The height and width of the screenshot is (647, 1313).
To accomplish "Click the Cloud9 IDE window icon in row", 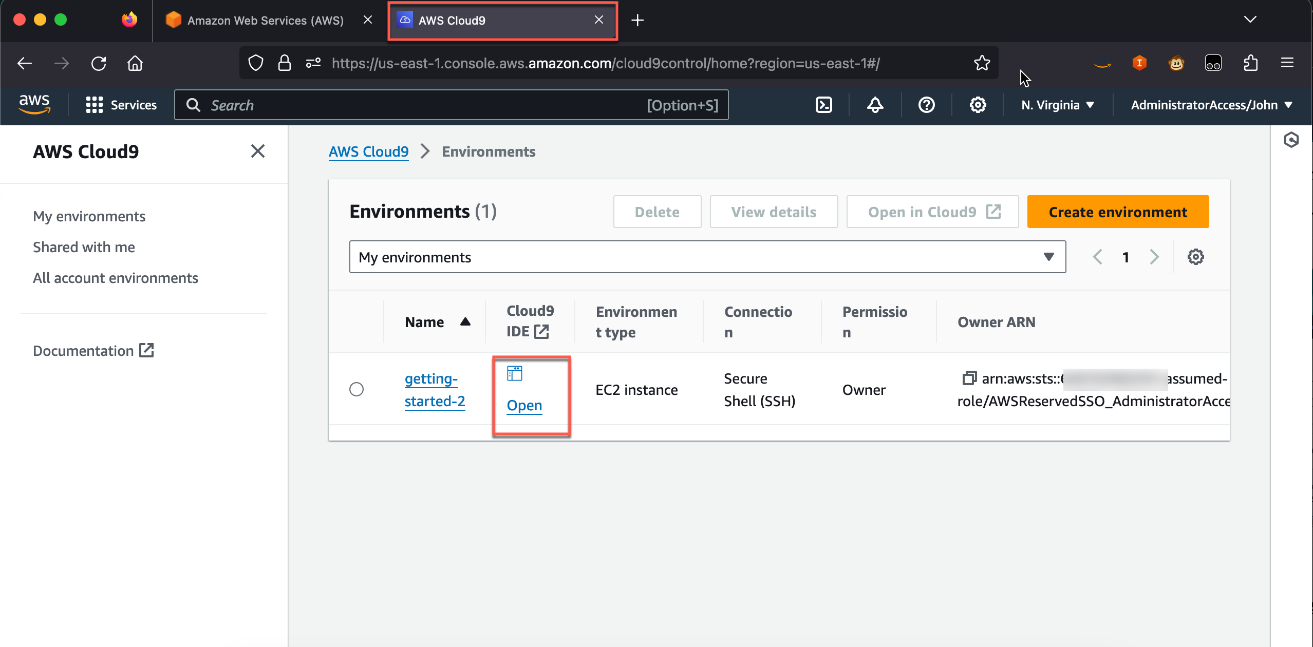I will click(515, 373).
